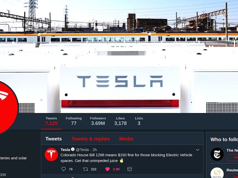Click the reply speech bubble icon

pos(63,169)
